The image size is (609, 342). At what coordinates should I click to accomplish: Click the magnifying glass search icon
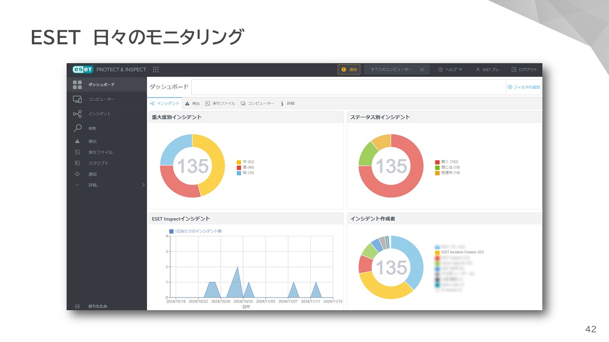tap(77, 128)
